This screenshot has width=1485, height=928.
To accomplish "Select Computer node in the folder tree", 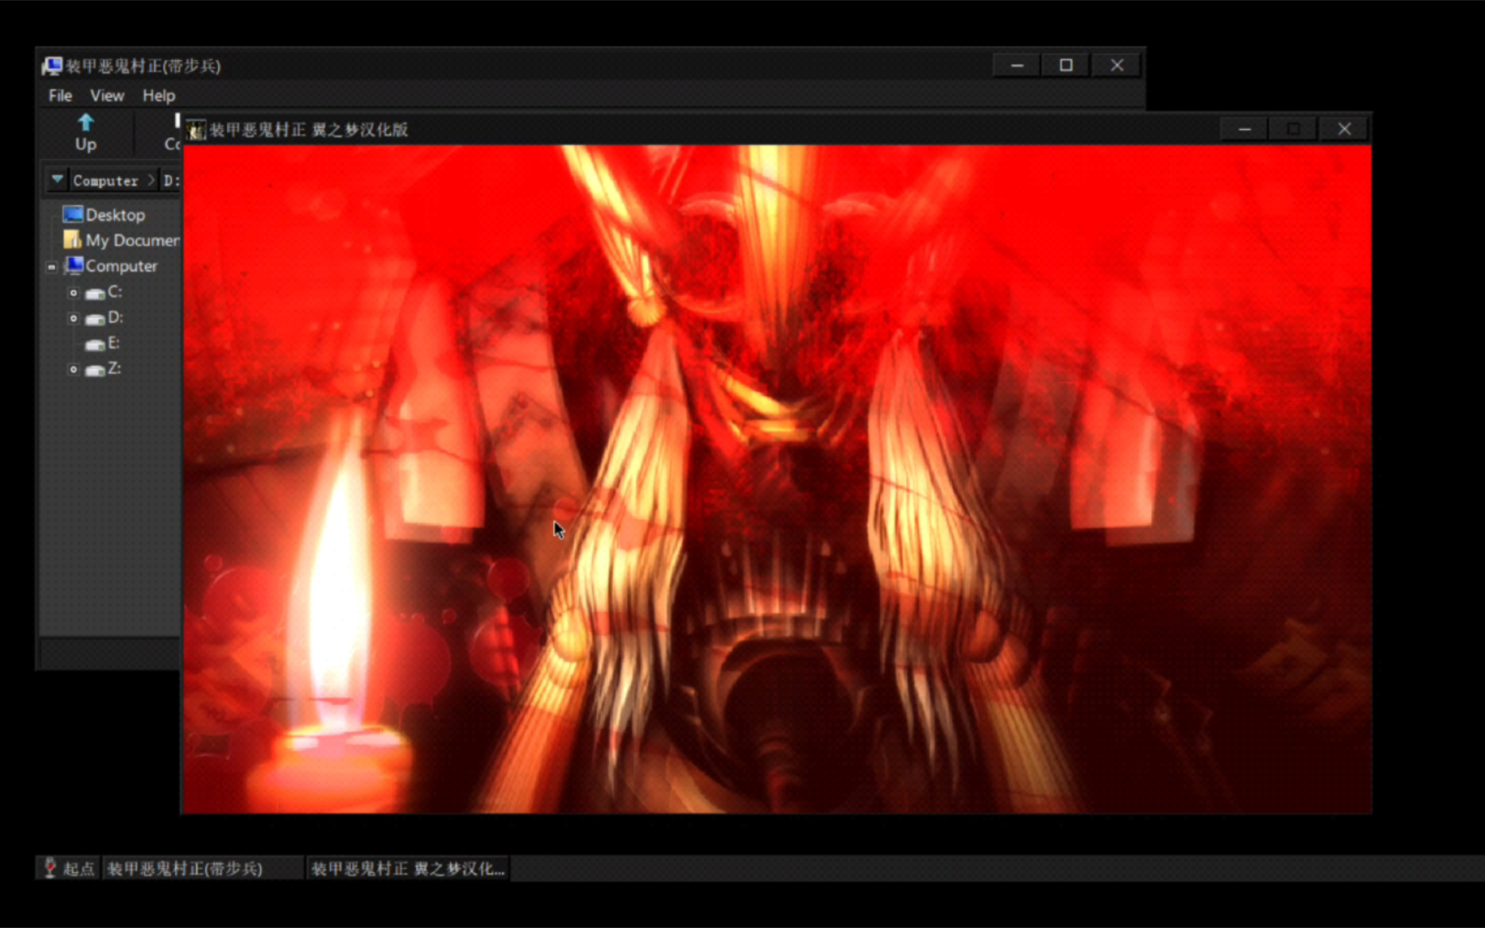I will (121, 266).
